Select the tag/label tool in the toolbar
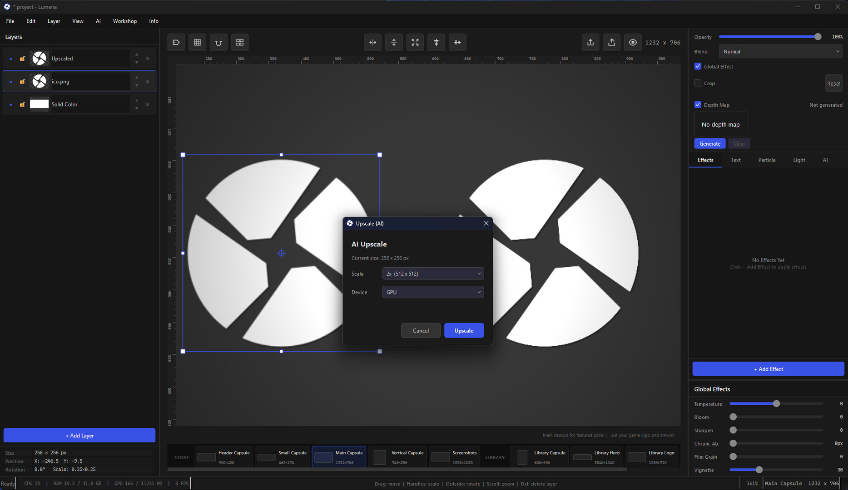This screenshot has height=490, width=848. click(176, 42)
